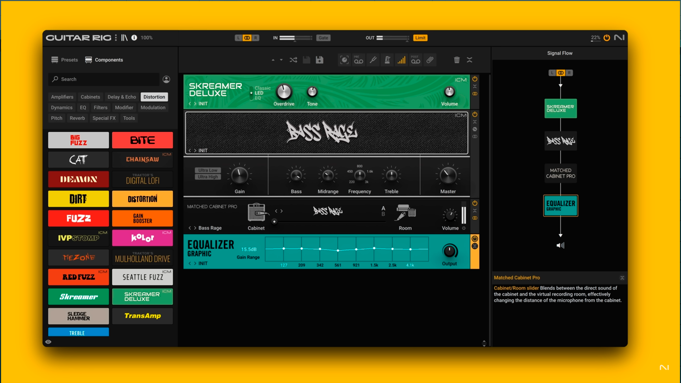Open the info icon in header
This screenshot has height=383, width=681.
[x=134, y=38]
